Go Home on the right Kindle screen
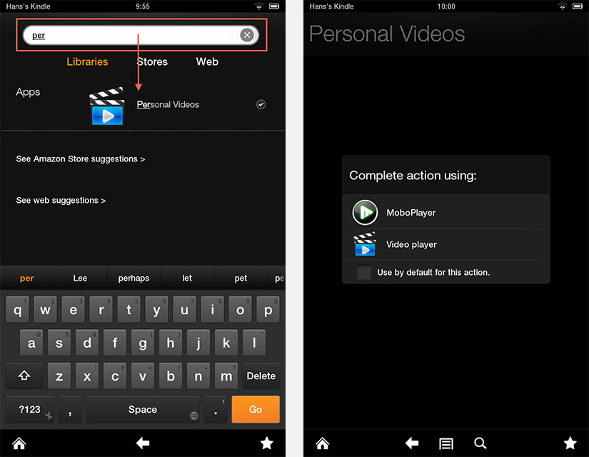The height and width of the screenshot is (457, 589). (x=322, y=443)
